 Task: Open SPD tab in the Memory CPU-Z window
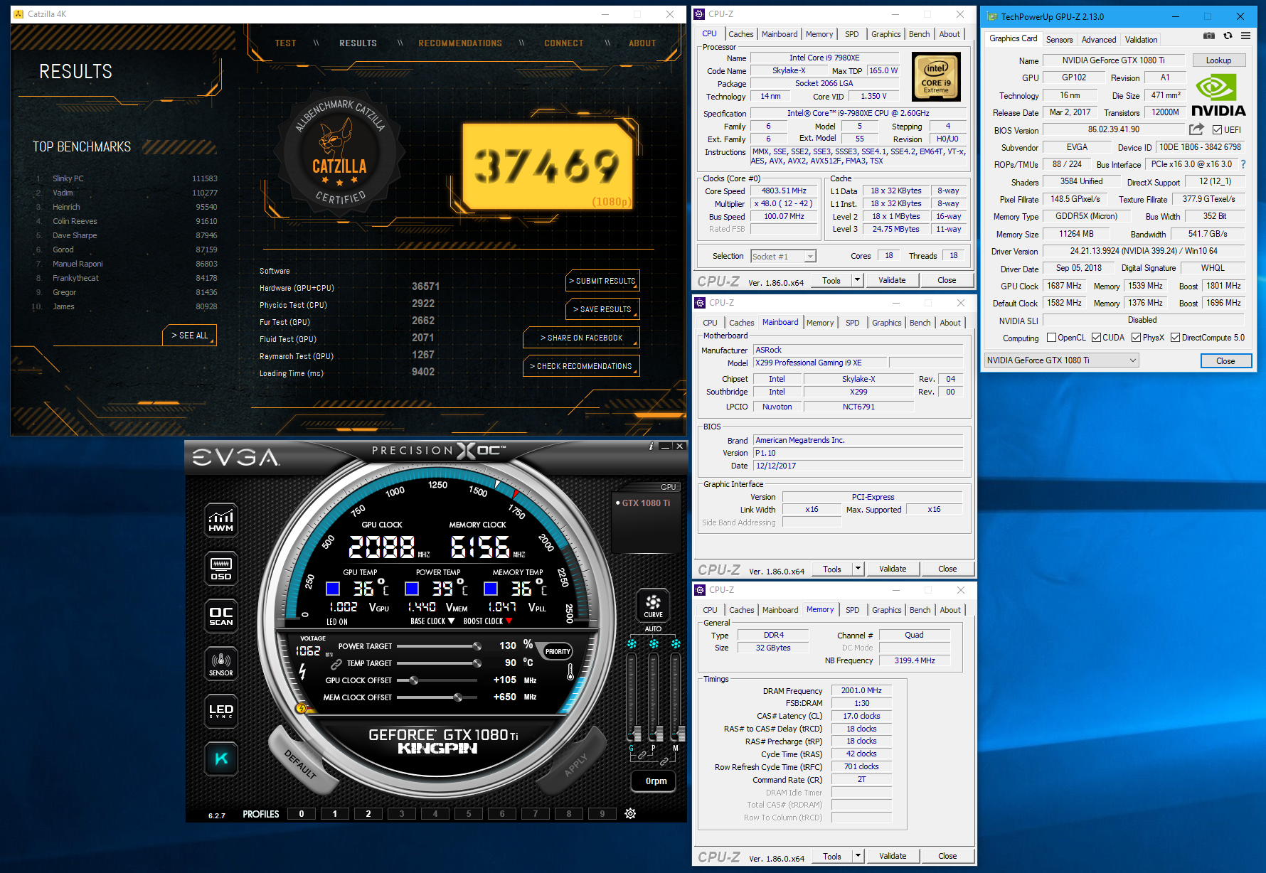[x=852, y=610]
